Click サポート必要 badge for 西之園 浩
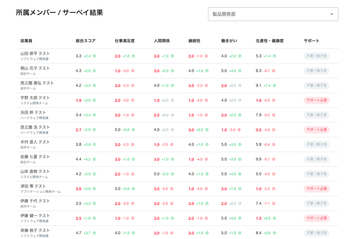This screenshot has width=352, height=239. (317, 130)
